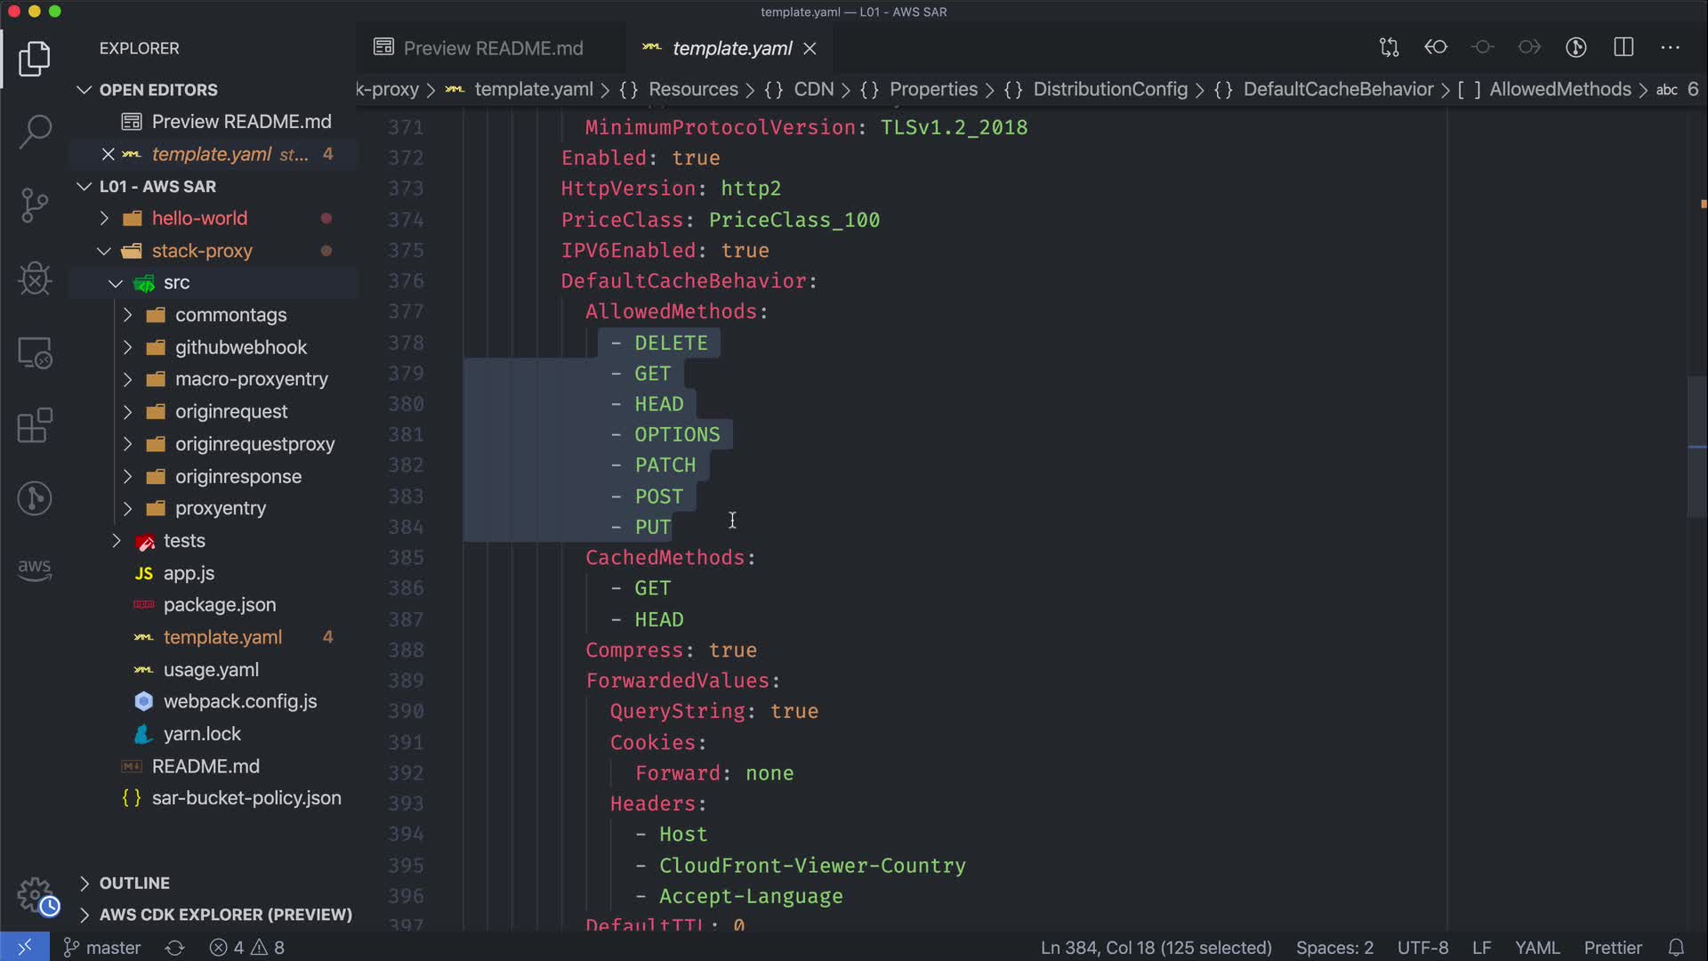Open the Extensions view
Screen dimensions: 1708x961
(x=35, y=425)
